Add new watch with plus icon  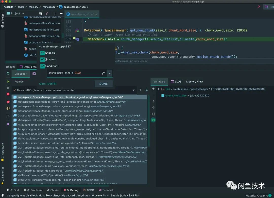(153, 89)
